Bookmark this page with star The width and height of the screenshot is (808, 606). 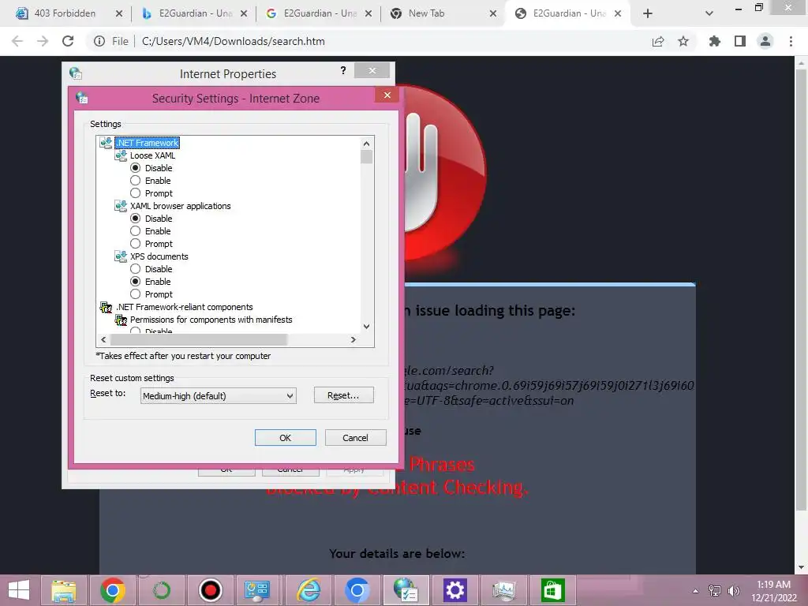click(683, 41)
